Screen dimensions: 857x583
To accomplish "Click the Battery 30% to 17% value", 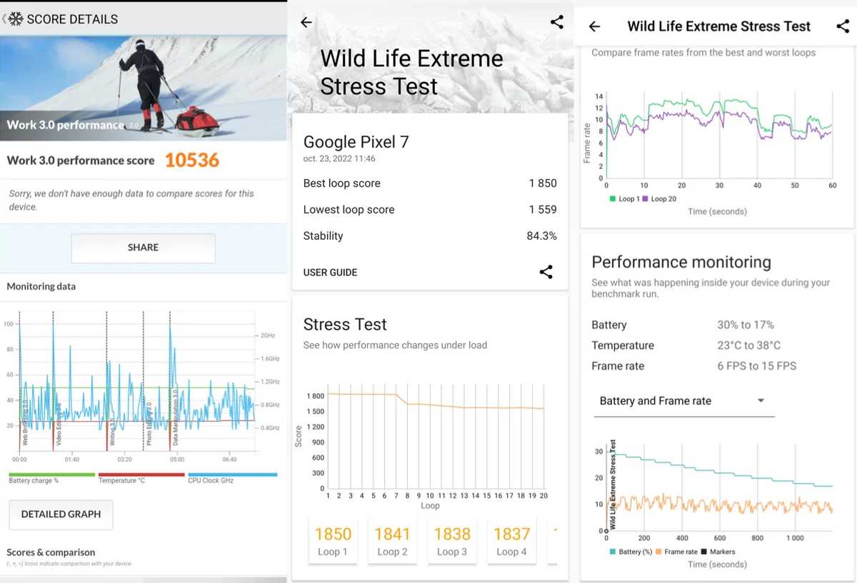I will [746, 325].
